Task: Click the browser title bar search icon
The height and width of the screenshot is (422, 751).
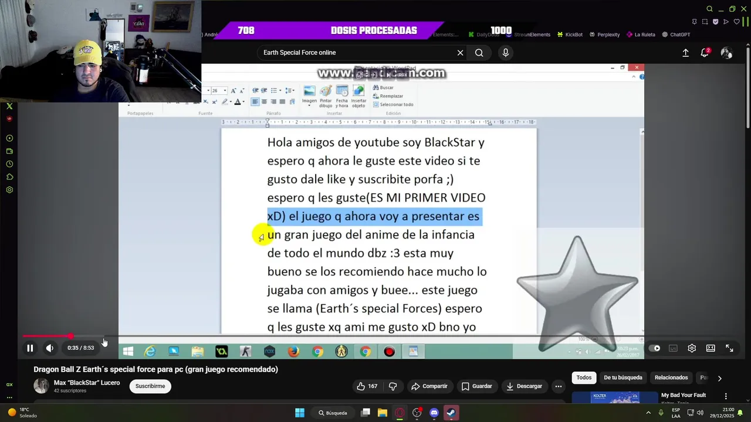Action: (x=709, y=9)
